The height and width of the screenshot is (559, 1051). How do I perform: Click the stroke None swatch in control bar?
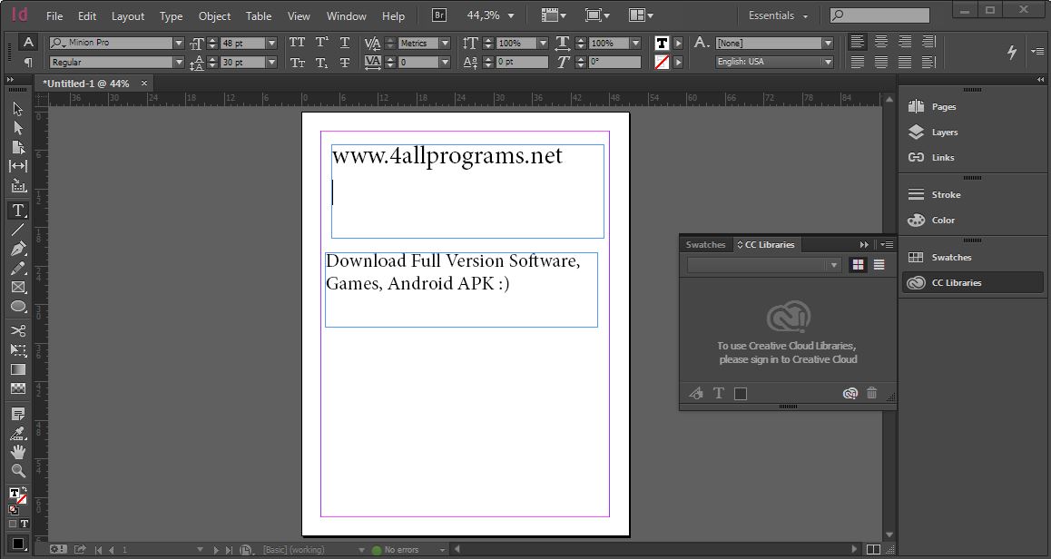pos(663,63)
